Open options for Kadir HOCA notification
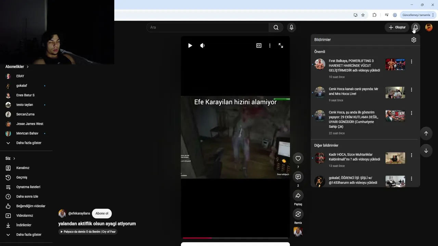The width and height of the screenshot is (438, 246). click(411, 155)
